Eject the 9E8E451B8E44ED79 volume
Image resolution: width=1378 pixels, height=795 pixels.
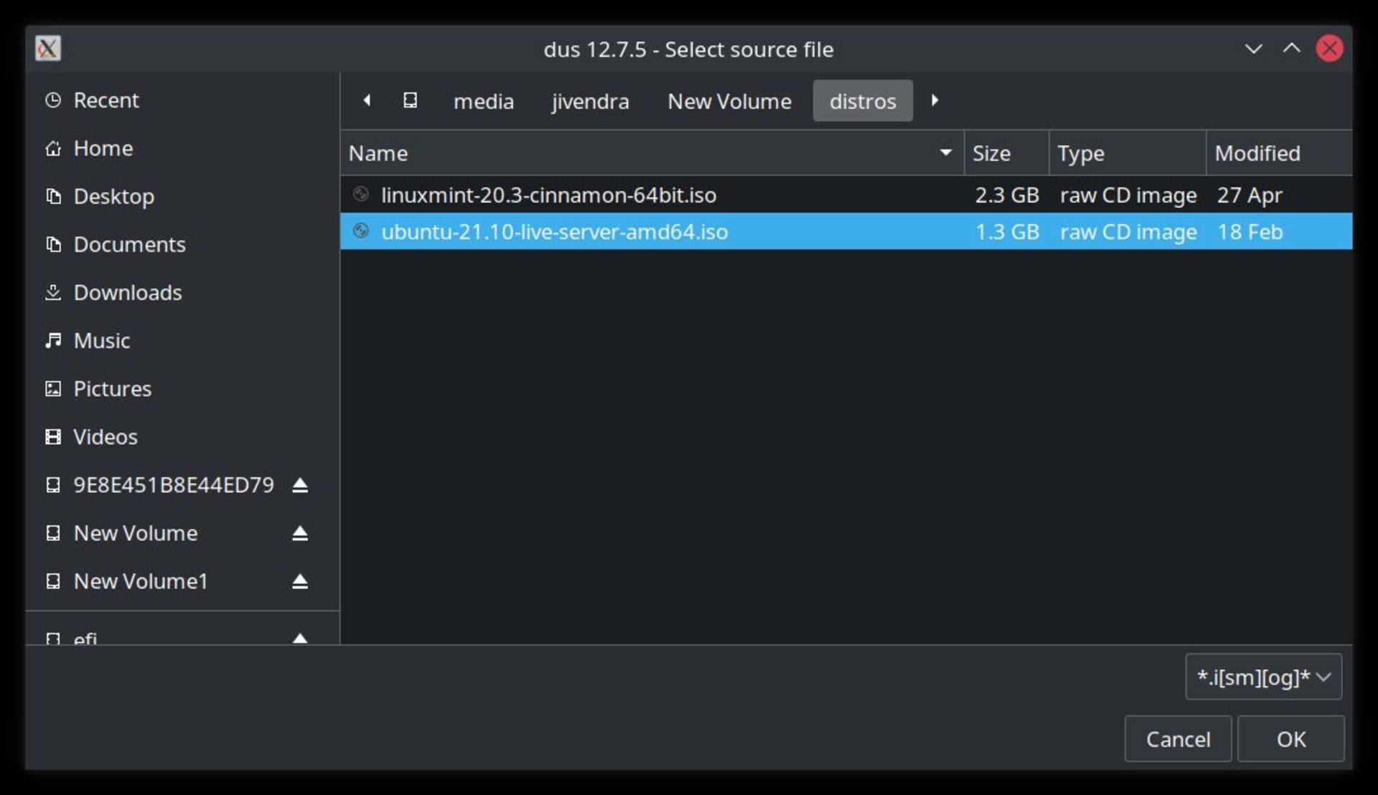click(x=300, y=486)
